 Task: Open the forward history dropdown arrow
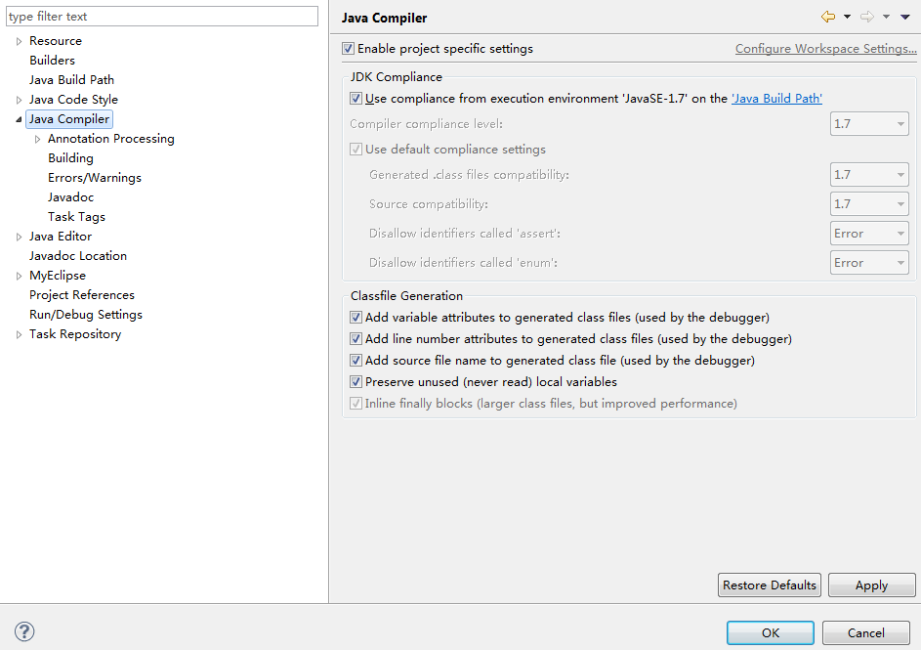tap(886, 17)
